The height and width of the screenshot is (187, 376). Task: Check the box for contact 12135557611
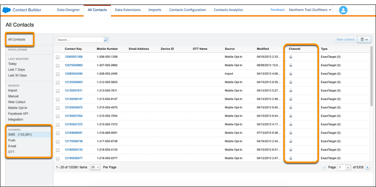57,91
